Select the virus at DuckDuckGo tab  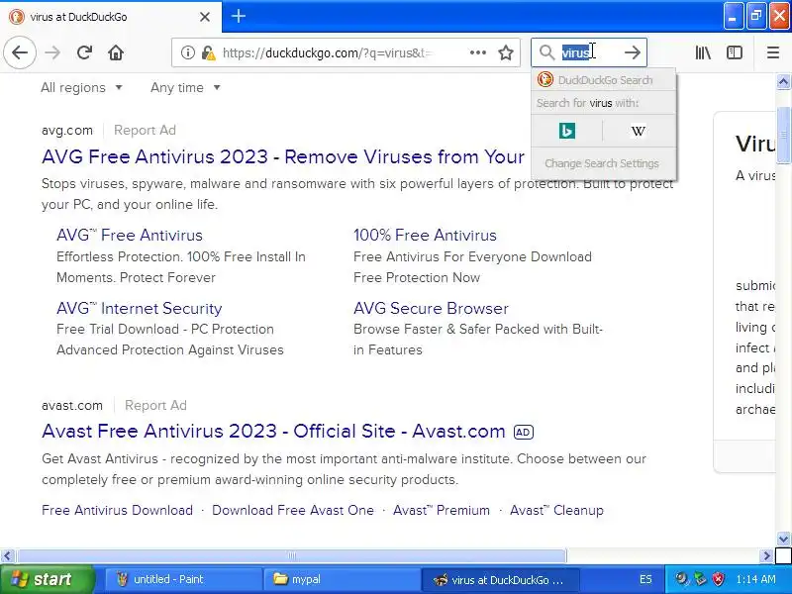[110, 17]
